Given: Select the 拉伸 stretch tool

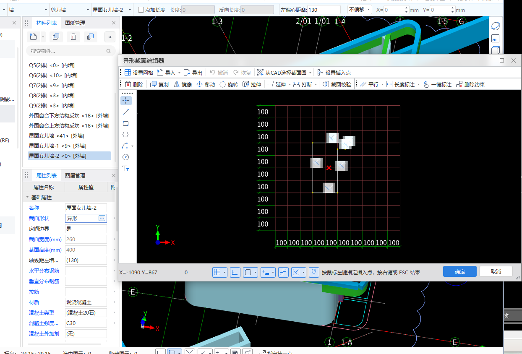Looking at the screenshot, I should (x=252, y=84).
